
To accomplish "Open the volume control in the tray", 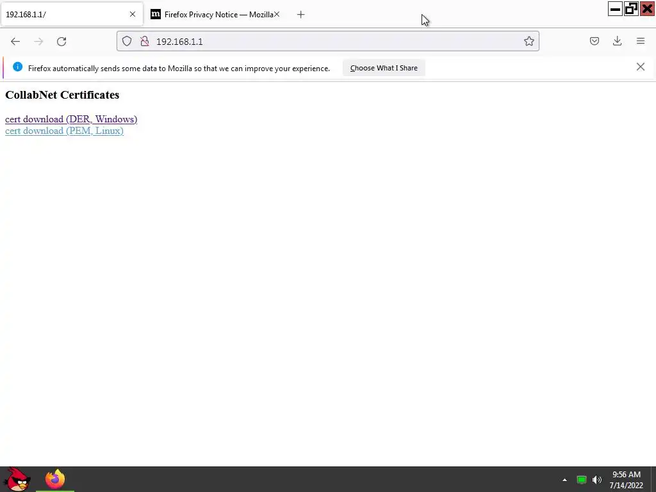I will tap(597, 480).
